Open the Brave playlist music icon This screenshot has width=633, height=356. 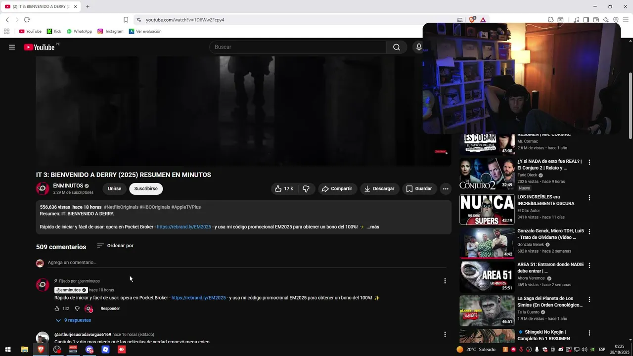[576, 20]
